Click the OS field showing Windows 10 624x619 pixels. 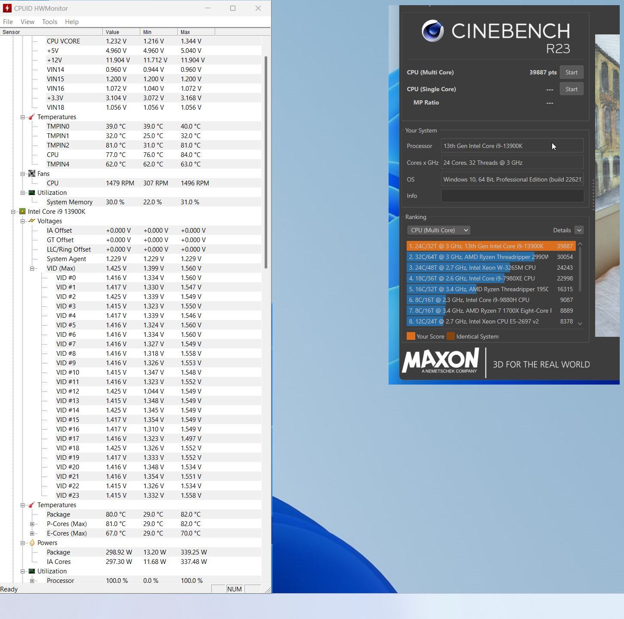(513, 179)
